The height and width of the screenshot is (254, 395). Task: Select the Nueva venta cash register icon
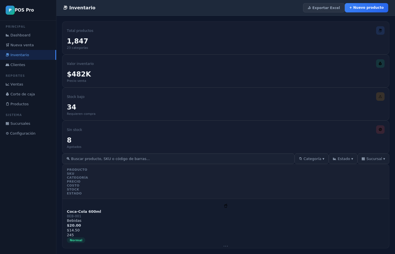tap(8, 45)
